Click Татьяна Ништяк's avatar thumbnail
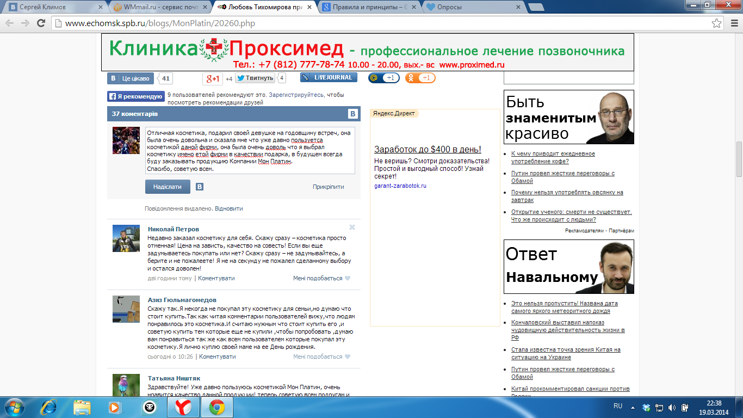This screenshot has width=743, height=418. [x=126, y=385]
